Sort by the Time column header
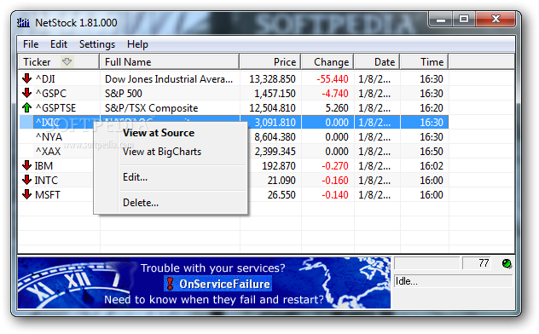This screenshot has width=539, height=334. (425, 62)
